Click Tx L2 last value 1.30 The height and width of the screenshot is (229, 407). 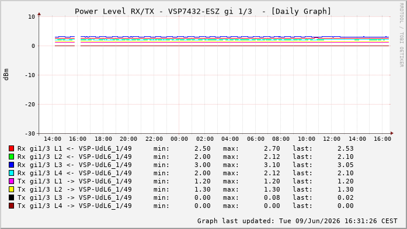pos(346,189)
